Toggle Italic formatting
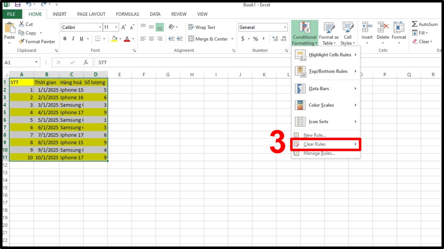Viewport: 444px width, 249px height. 73,39
